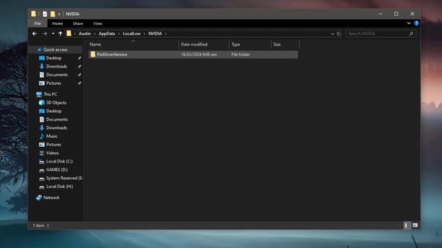This screenshot has width=442, height=248.
Task: Open pinned Documents under Quick access
Action: coord(57,75)
